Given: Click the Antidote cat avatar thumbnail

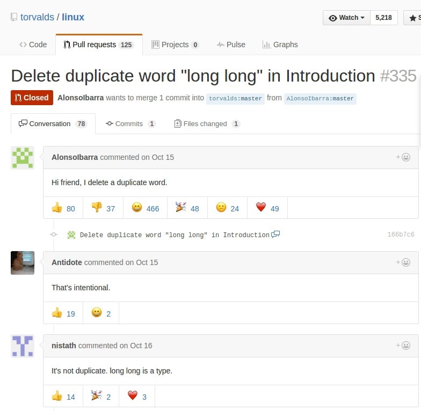Looking at the screenshot, I should click(x=23, y=263).
